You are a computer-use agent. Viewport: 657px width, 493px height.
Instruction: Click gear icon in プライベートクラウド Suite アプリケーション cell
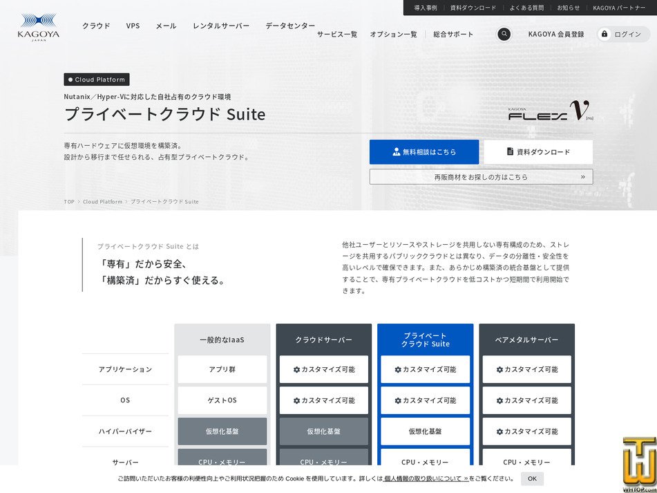398,370
